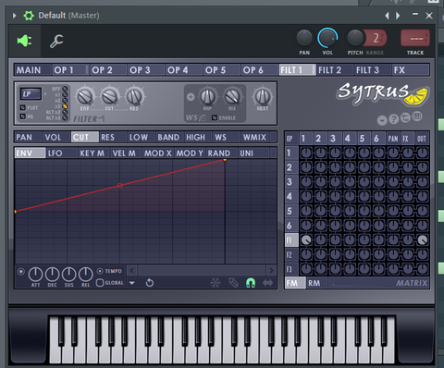This screenshot has width=444, height=368.
Task: Open the TRACK selector box
Action: coord(415,38)
